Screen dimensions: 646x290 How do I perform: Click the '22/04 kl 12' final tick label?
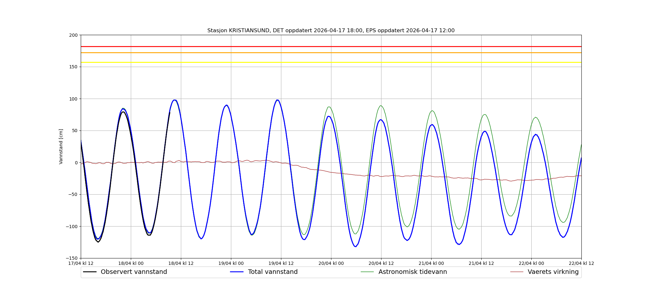coord(581,263)
